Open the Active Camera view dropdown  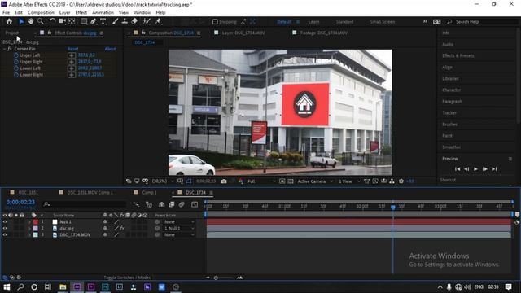[x=315, y=181]
